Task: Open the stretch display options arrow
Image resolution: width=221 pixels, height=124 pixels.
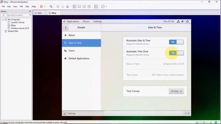Action: coord(106,7)
